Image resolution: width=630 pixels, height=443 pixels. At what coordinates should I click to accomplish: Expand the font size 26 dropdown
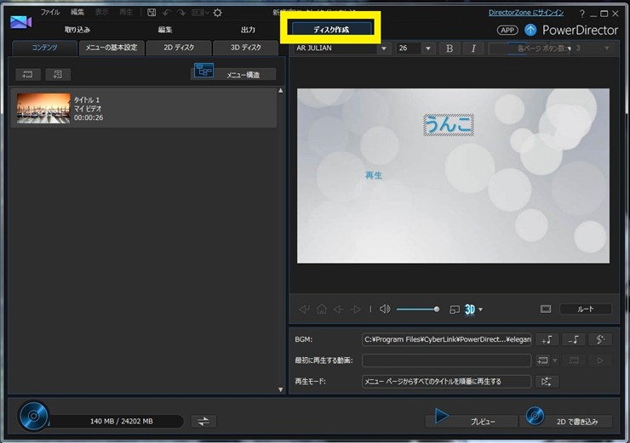click(428, 48)
